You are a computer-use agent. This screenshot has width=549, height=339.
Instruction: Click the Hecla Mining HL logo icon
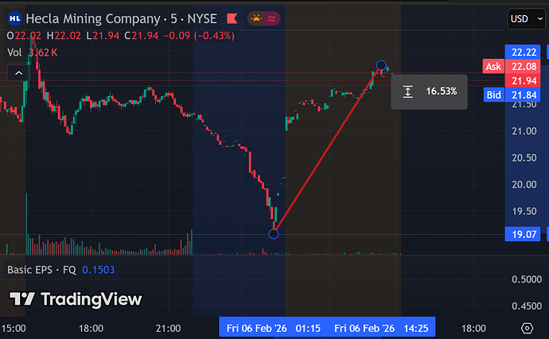[14, 18]
